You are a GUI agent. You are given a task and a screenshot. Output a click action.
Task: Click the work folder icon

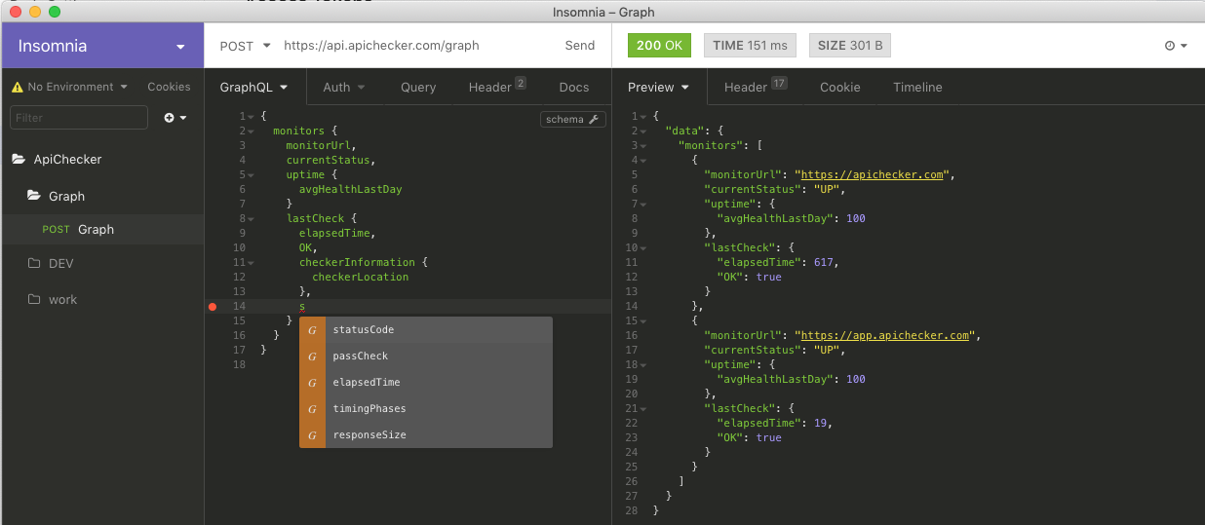(34, 300)
